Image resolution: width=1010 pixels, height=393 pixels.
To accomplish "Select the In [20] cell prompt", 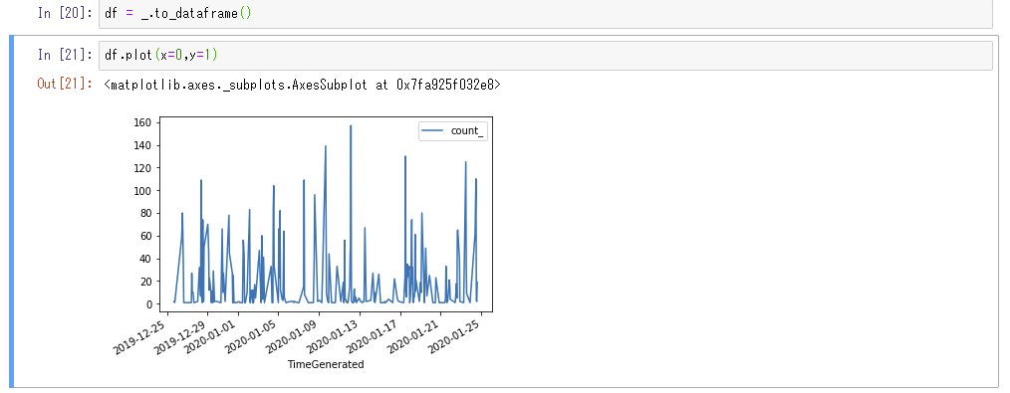I will tap(66, 14).
